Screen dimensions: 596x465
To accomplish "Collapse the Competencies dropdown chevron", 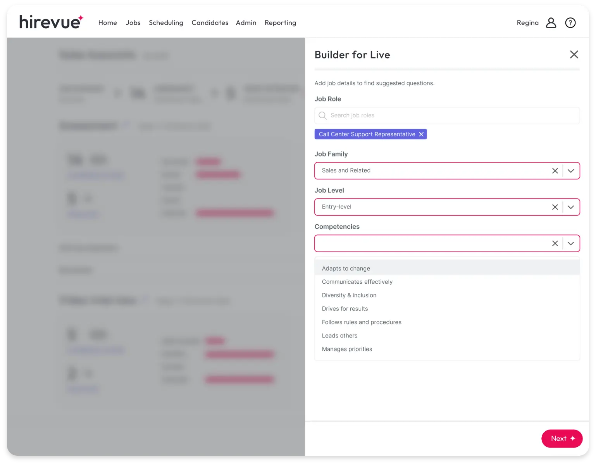I will click(x=570, y=243).
